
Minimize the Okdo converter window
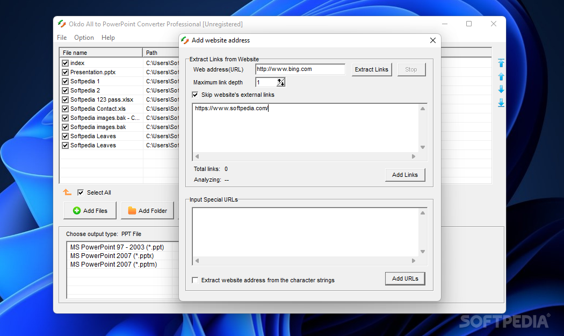point(445,24)
